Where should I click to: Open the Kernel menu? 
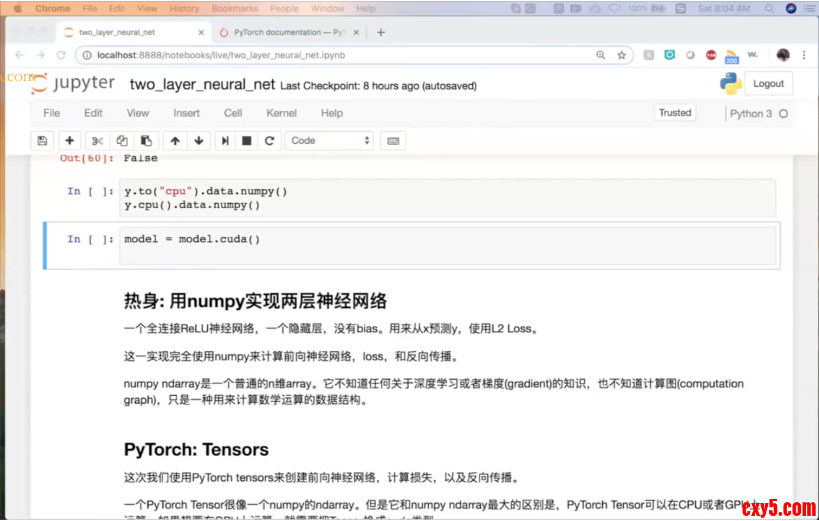click(281, 113)
